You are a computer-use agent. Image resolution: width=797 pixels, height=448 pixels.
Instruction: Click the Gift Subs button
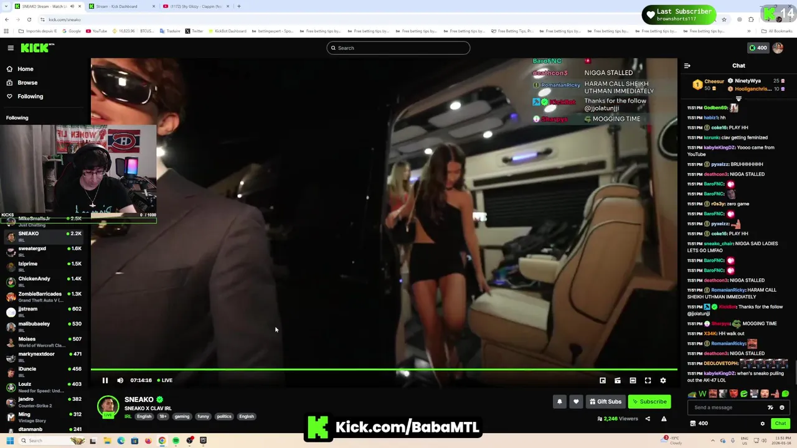pos(606,401)
